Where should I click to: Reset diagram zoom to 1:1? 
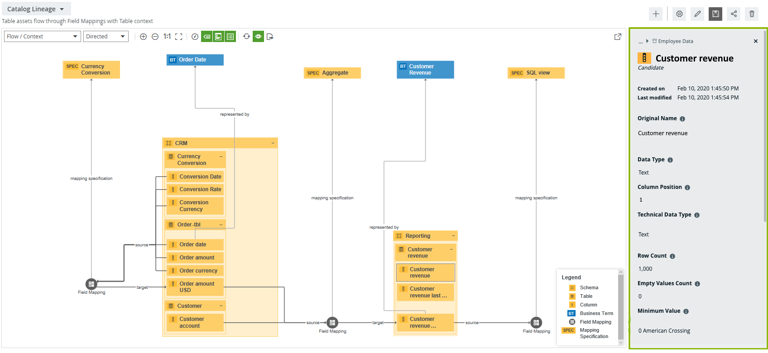click(x=167, y=37)
